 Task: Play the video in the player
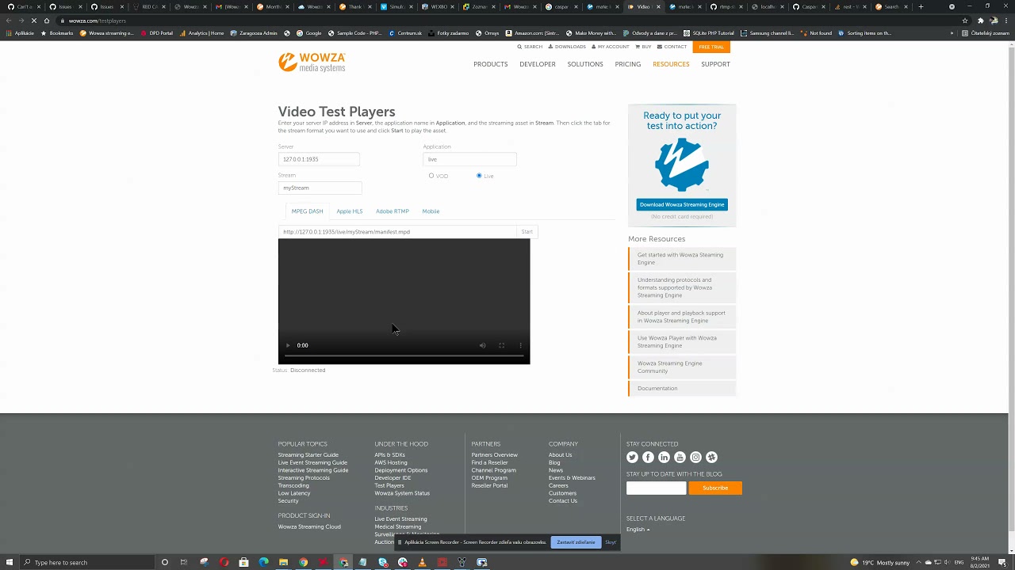point(288,345)
